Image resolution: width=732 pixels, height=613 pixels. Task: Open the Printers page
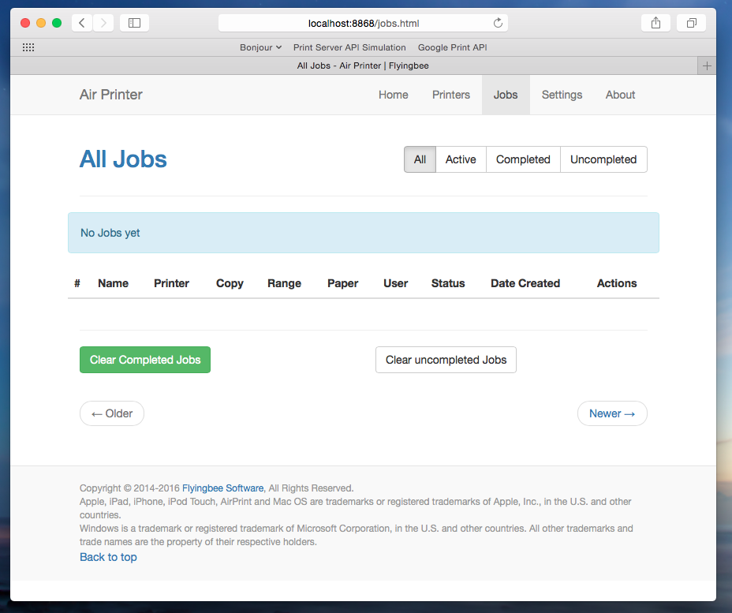[451, 95]
